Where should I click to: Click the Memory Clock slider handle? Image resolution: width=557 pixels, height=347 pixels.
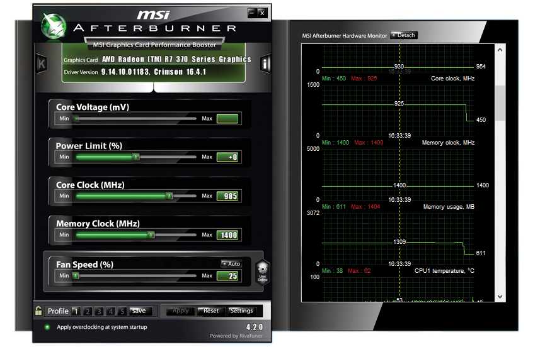point(151,234)
